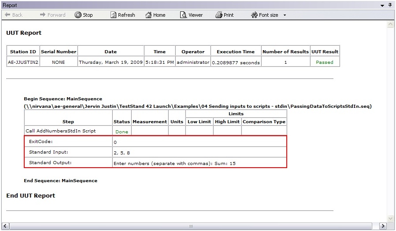The height and width of the screenshot is (231, 396).
Task: Click the Standard Output value text
Action: (x=174, y=163)
